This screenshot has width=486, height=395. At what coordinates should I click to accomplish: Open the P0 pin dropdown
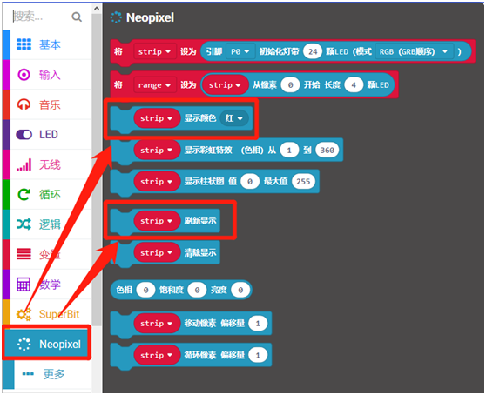point(240,51)
